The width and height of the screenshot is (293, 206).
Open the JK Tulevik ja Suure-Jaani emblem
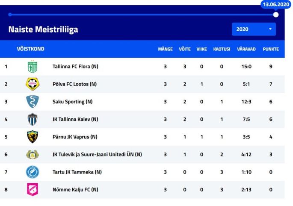click(33, 154)
